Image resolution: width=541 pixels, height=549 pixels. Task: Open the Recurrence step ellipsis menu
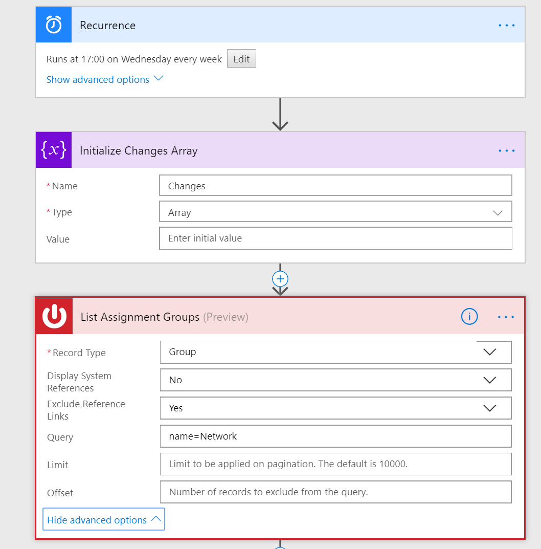[x=506, y=25]
